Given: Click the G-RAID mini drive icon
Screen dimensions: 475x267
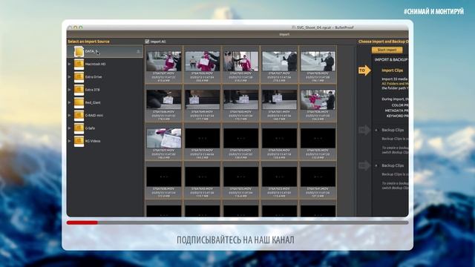Looking at the screenshot, I should (x=79, y=116).
